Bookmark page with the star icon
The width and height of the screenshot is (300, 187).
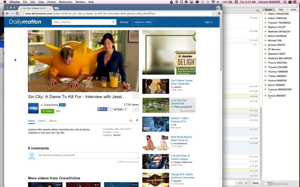213,14
